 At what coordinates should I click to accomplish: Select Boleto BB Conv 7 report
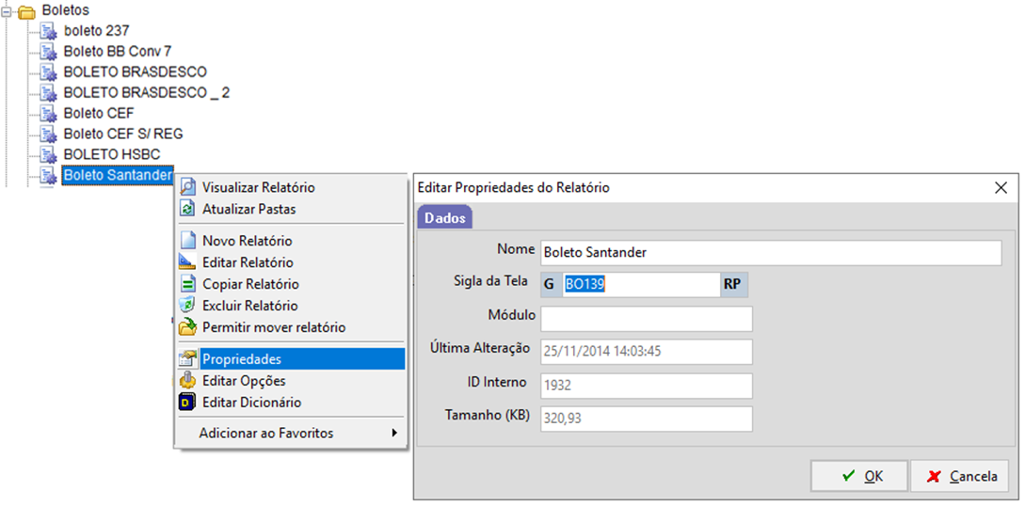tap(117, 51)
